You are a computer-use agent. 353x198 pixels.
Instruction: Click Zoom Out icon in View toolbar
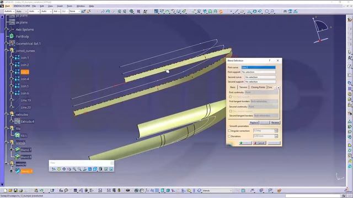point(79,169)
